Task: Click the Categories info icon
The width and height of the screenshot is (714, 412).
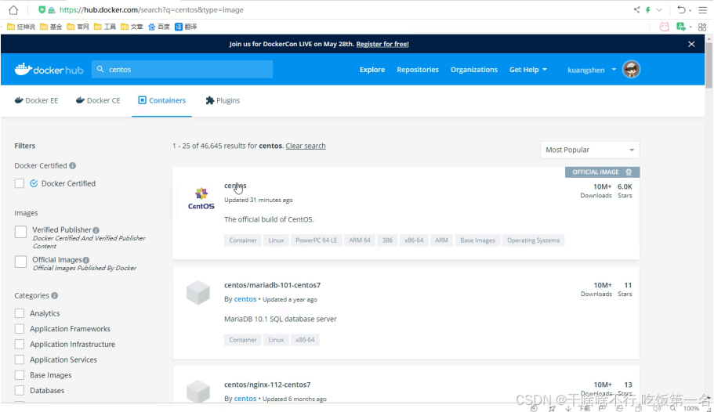Action: tap(55, 295)
